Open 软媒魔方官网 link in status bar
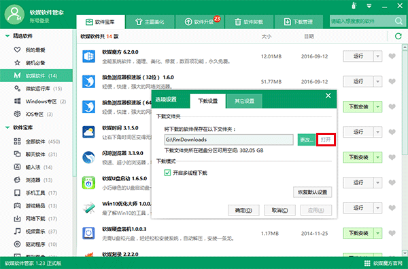This screenshot has height=269, width=408. [x=383, y=264]
